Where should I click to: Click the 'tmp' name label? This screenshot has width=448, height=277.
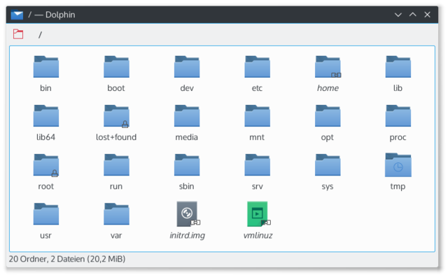point(398,187)
